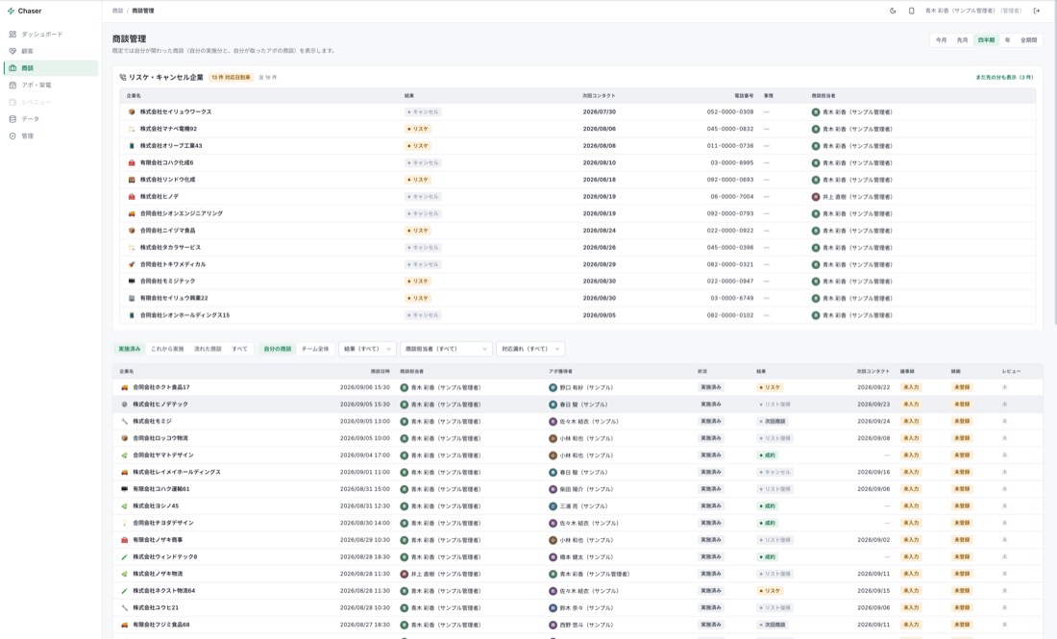Set period filter to 全期間

1028,39
